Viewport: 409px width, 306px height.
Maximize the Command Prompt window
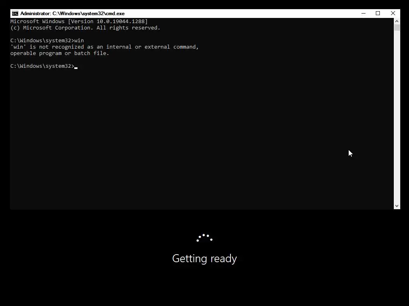[378, 13]
